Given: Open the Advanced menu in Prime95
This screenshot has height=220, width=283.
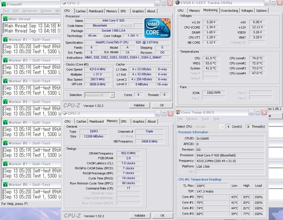Looking at the screenshot, I should tap(30, 11).
